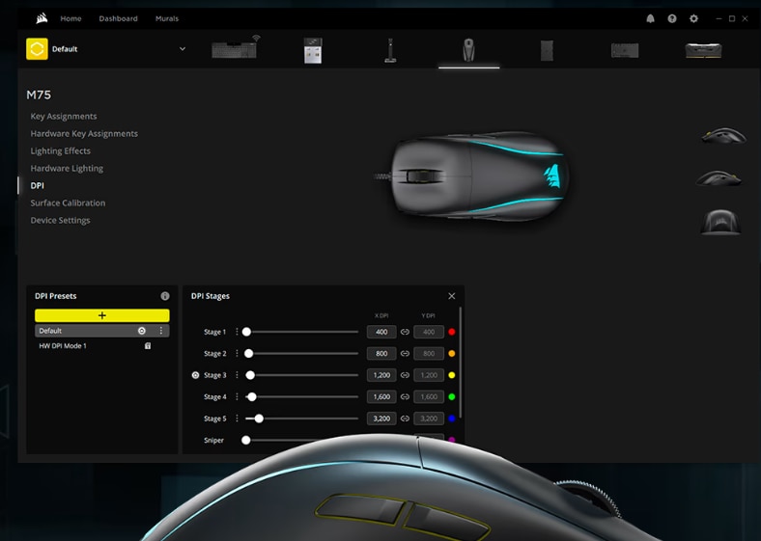Open the help question mark icon

point(672,18)
